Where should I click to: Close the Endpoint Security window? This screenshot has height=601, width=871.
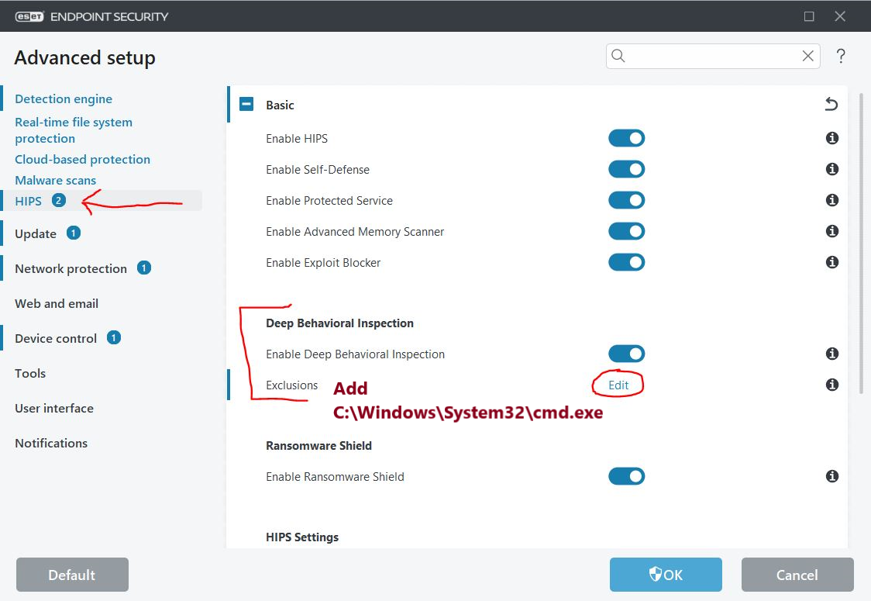840,16
